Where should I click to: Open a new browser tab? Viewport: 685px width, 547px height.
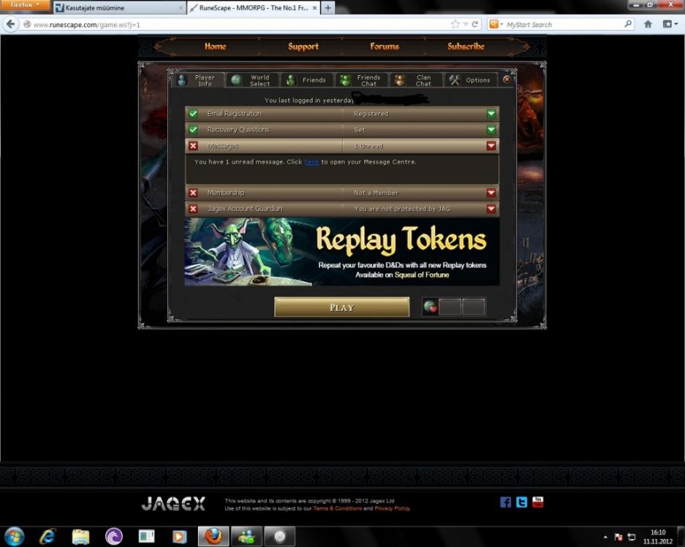click(x=328, y=8)
